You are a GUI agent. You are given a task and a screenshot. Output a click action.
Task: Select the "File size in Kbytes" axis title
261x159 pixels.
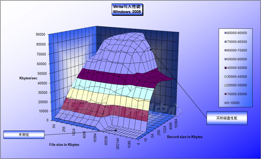click(x=64, y=145)
